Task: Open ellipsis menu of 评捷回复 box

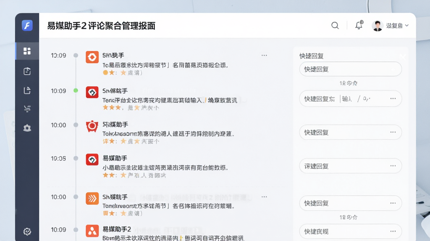Action: tap(393, 166)
